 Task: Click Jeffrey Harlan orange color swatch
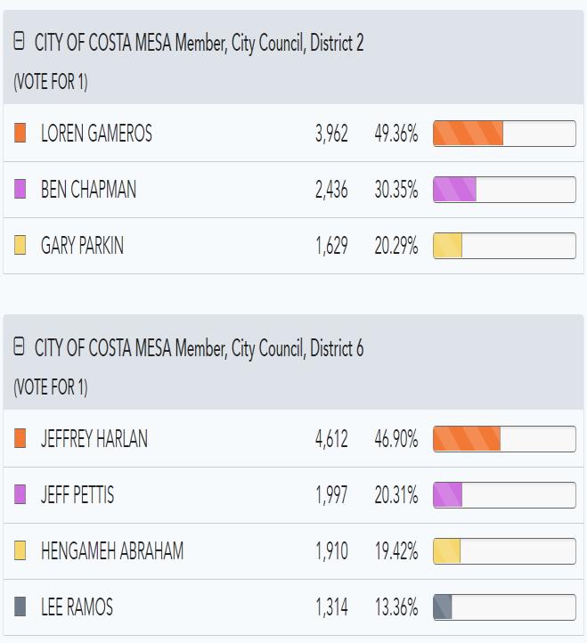pyautogui.click(x=20, y=439)
